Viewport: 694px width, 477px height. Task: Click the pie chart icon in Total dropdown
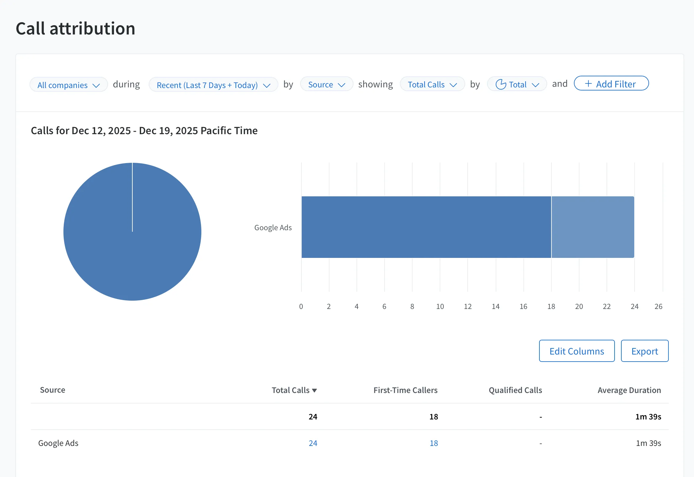[x=501, y=84]
